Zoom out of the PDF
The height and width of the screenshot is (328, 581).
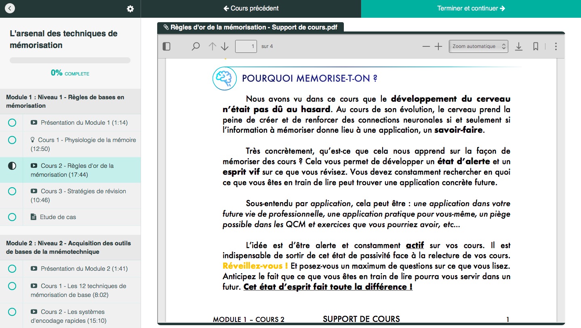click(x=426, y=46)
